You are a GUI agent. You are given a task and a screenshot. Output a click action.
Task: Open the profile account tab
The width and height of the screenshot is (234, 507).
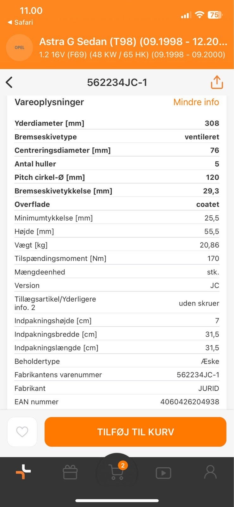tap(210, 473)
